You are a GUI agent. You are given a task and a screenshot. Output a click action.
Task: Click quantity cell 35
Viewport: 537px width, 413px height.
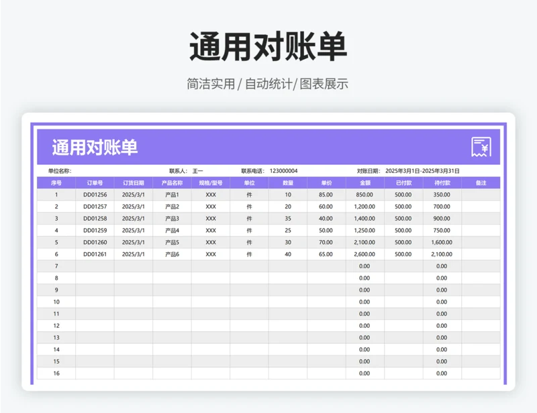click(x=288, y=219)
